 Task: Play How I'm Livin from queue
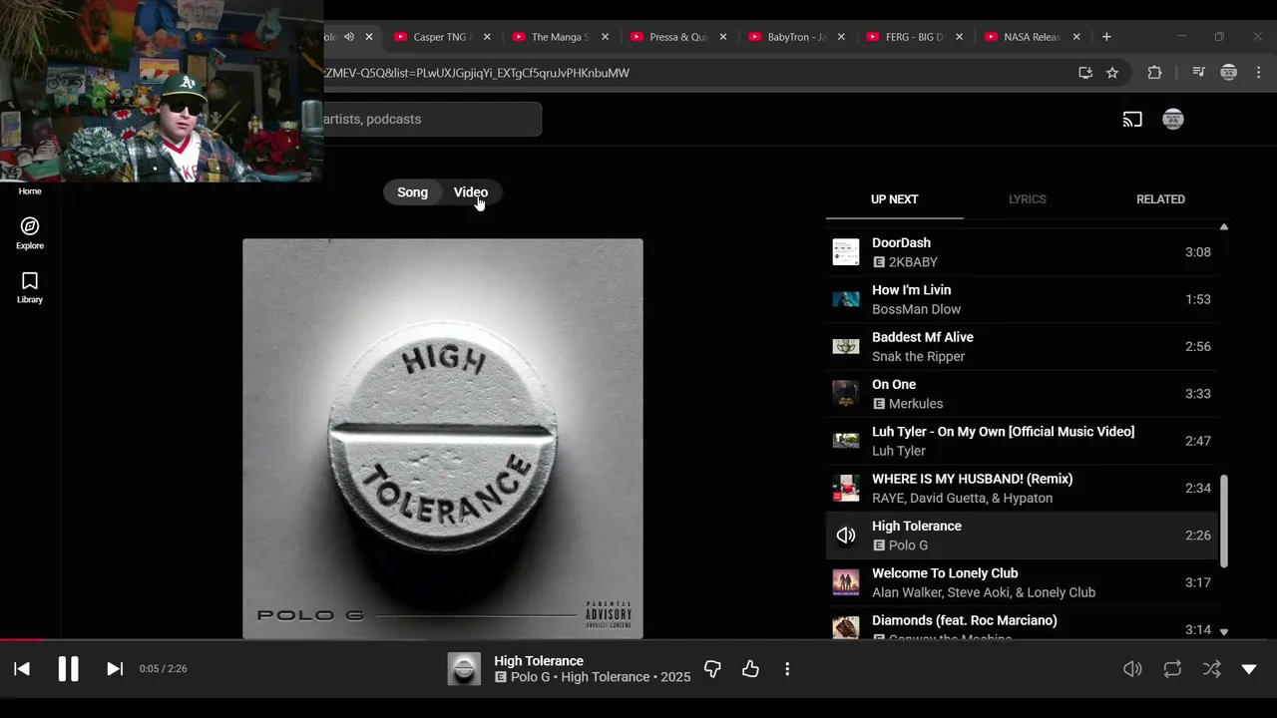click(x=1022, y=299)
